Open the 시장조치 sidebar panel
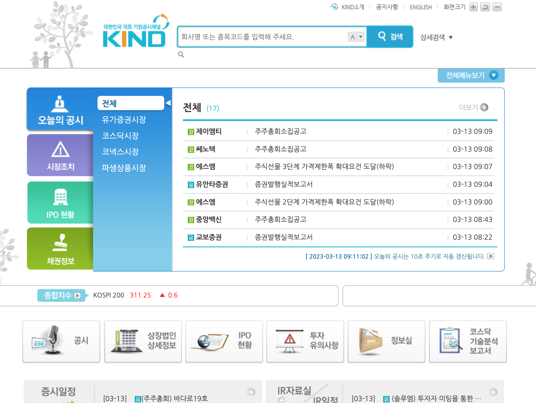The height and width of the screenshot is (403, 536). tap(60, 155)
